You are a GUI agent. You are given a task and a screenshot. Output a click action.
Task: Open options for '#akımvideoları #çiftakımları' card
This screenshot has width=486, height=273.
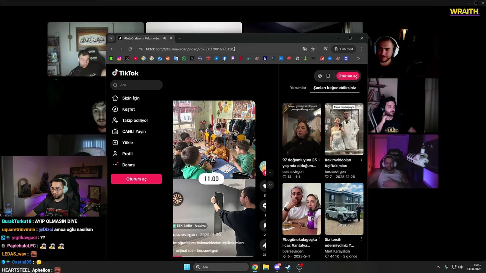(361, 160)
